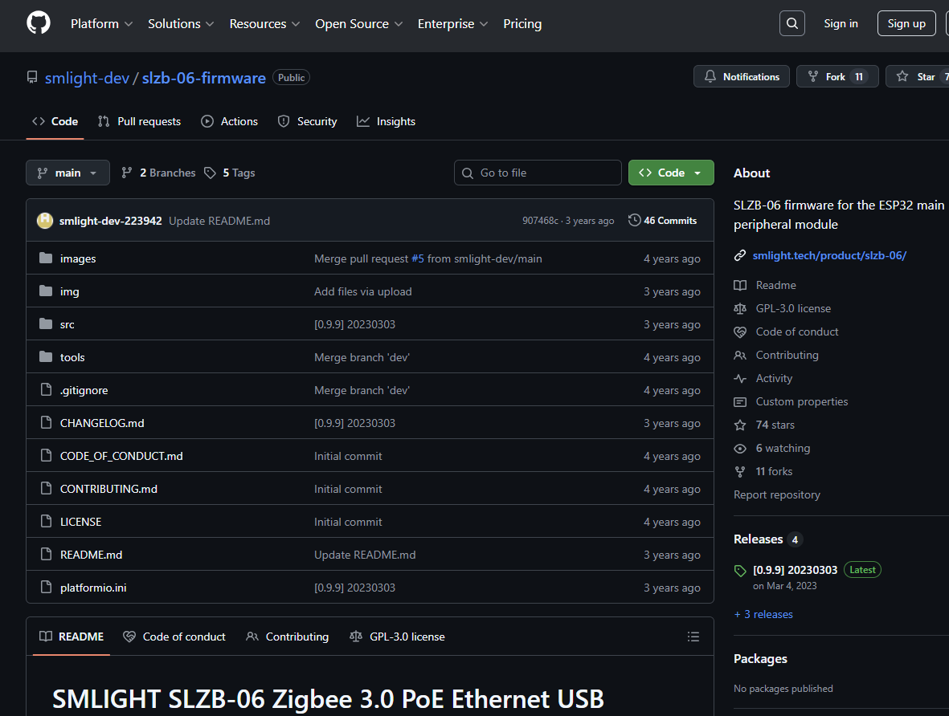Click the Sign up button
949x716 pixels.
click(906, 23)
